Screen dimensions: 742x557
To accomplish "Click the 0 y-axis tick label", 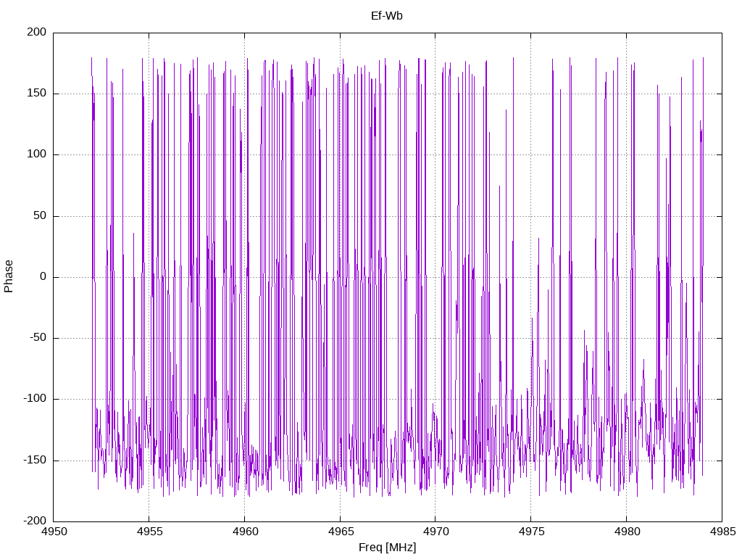I will (x=43, y=276).
